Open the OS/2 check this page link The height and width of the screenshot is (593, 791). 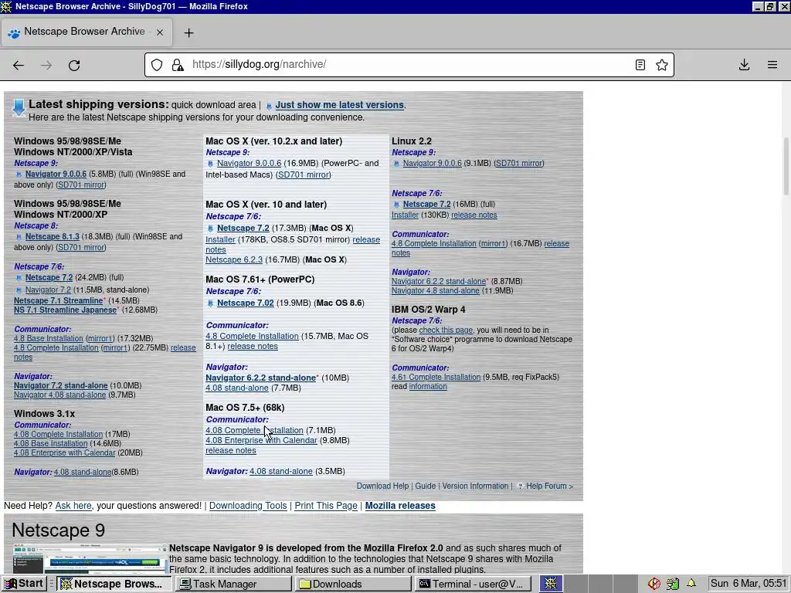click(446, 330)
